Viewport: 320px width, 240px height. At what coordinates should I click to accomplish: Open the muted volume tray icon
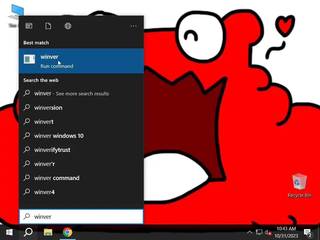pyautogui.click(x=268, y=232)
